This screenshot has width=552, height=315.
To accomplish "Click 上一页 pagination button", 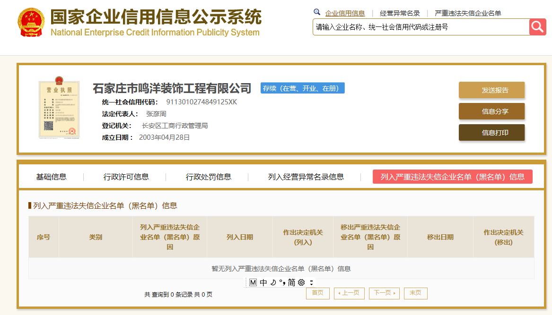I will tap(349, 293).
